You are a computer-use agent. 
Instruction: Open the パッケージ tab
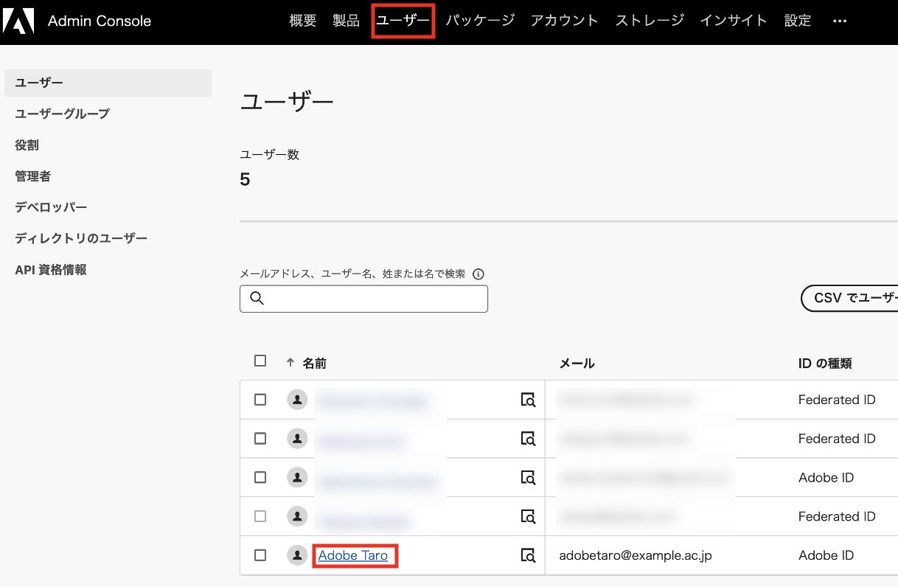coord(480,21)
